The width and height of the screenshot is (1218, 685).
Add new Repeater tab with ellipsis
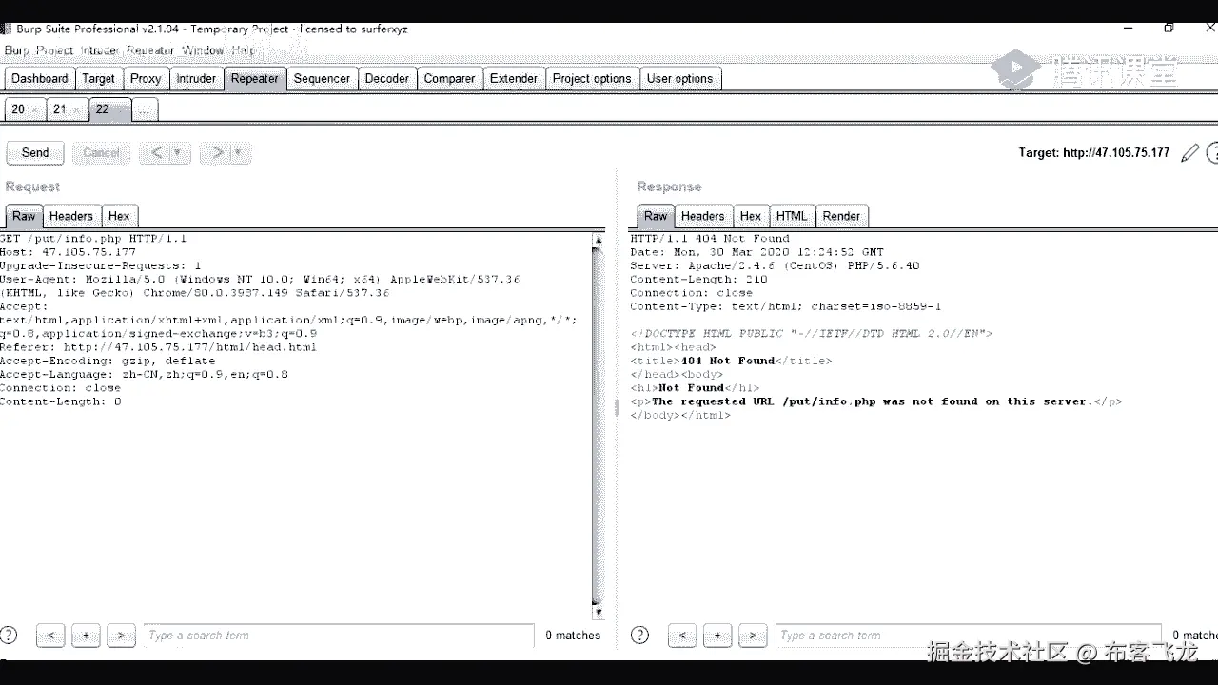pyautogui.click(x=145, y=110)
